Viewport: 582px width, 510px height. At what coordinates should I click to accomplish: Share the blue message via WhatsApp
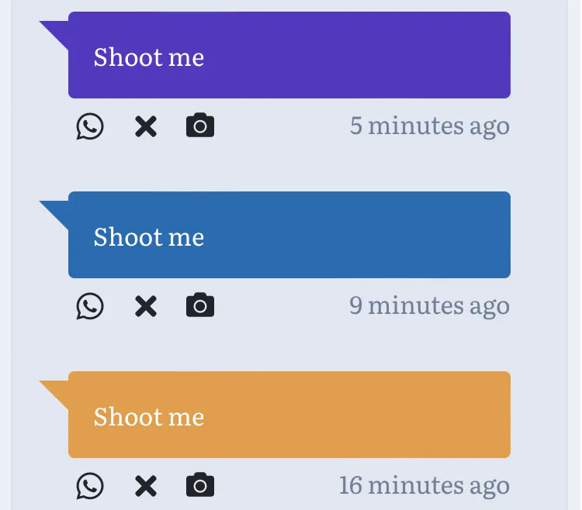coord(90,305)
